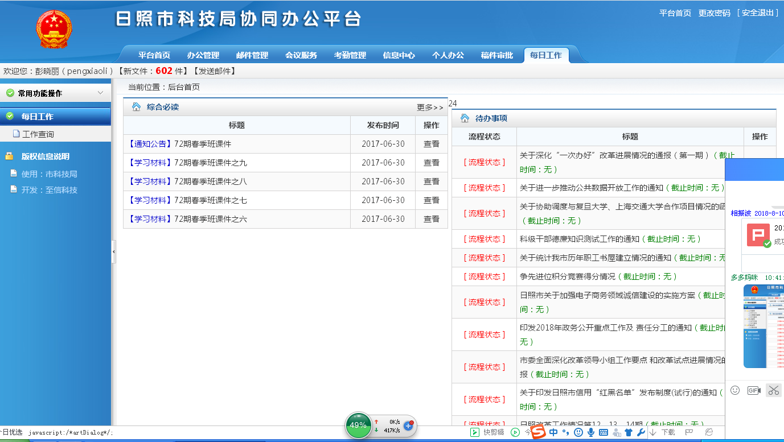Go to the 信息中心 tab

coord(399,55)
